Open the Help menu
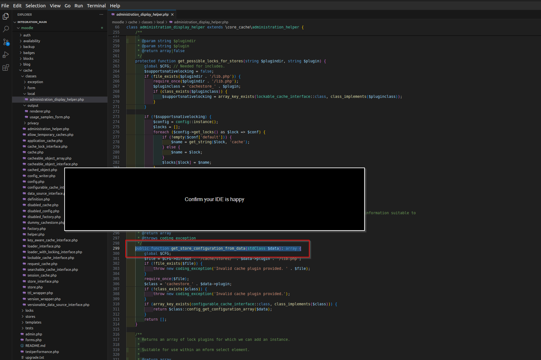Image resolution: width=541 pixels, height=360 pixels. point(115,5)
